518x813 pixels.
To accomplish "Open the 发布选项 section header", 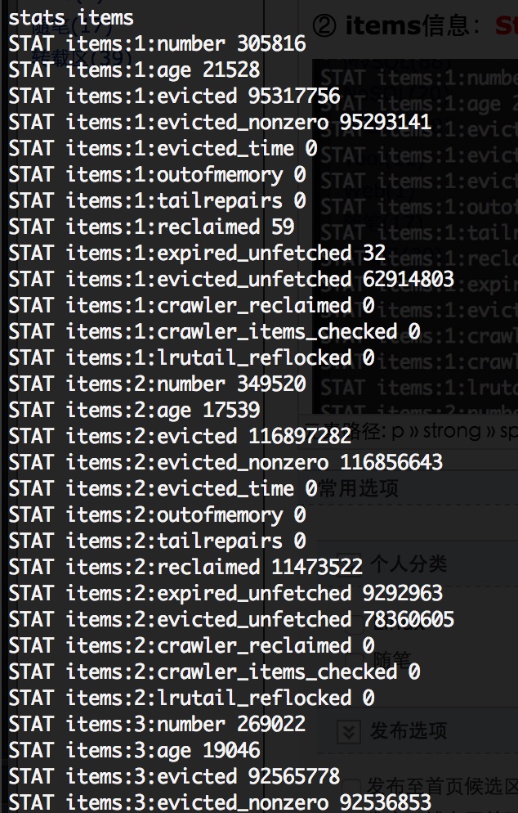I will point(409,731).
